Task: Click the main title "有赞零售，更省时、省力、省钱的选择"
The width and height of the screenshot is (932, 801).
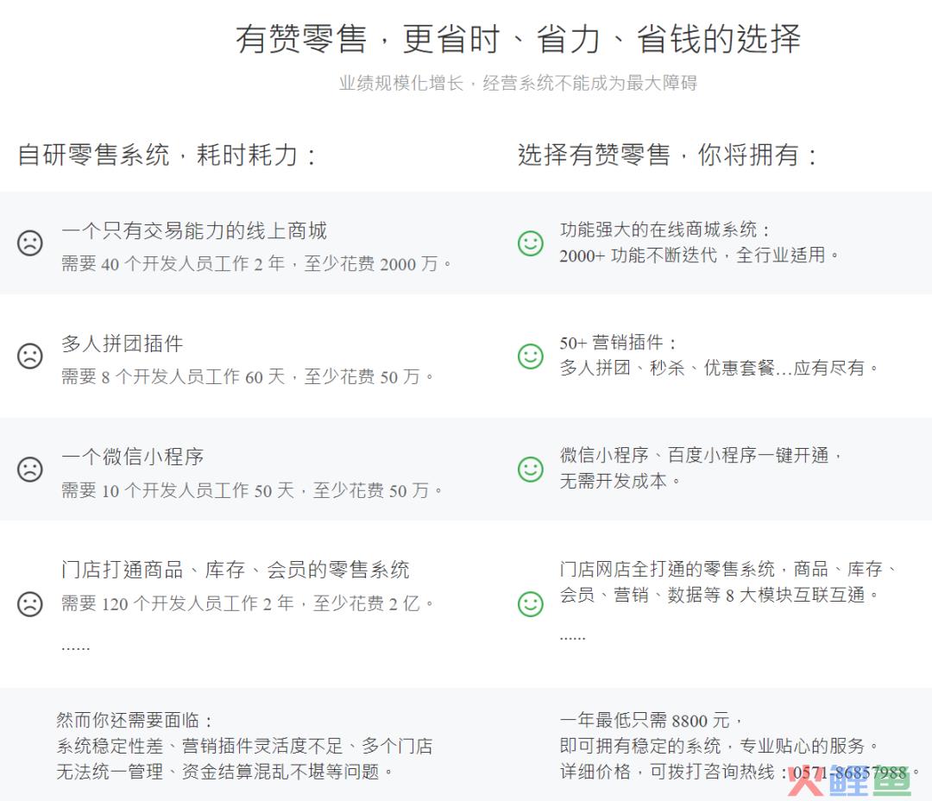Action: pyautogui.click(x=519, y=39)
